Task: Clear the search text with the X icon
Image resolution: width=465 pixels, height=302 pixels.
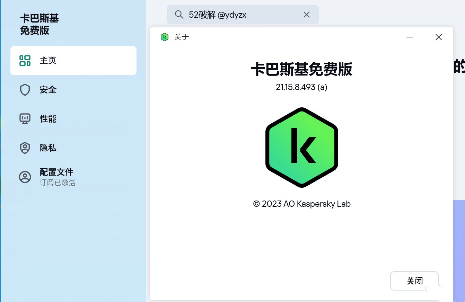Action: coord(306,15)
